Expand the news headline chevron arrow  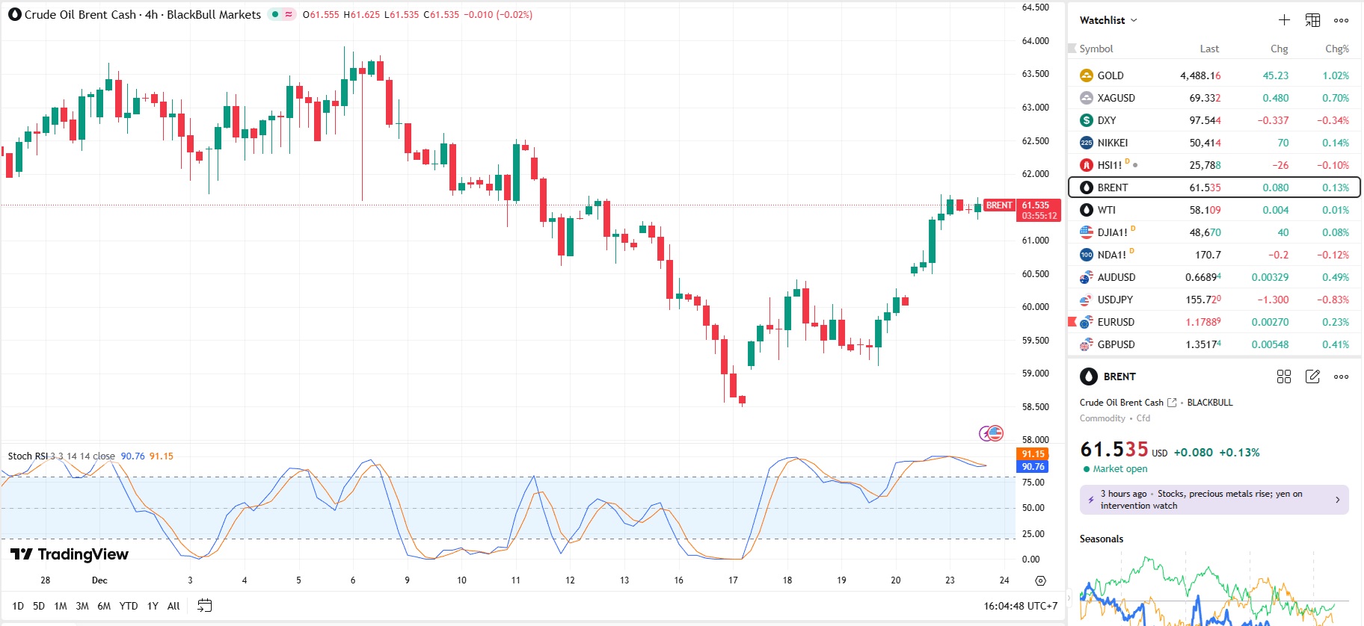point(1338,500)
